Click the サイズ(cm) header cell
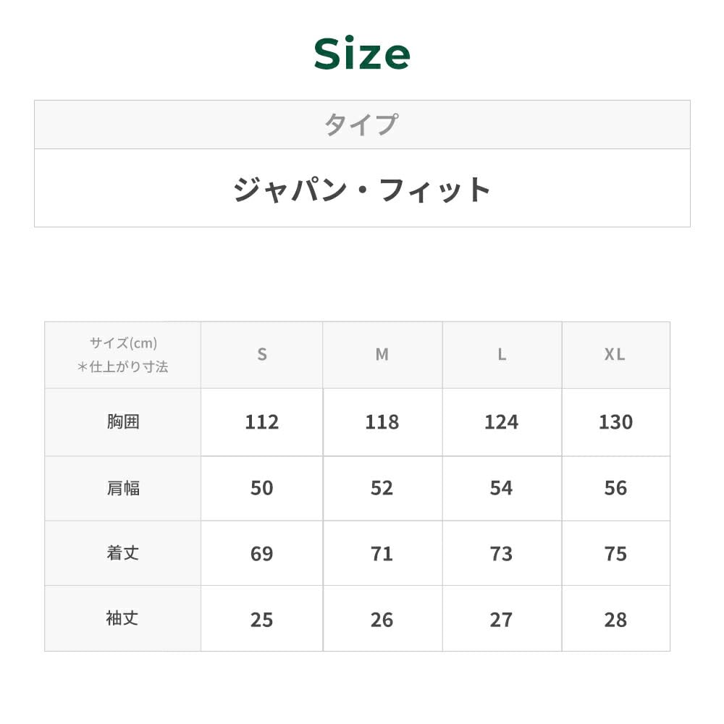Screen dimensions: 724x724 (x=123, y=355)
